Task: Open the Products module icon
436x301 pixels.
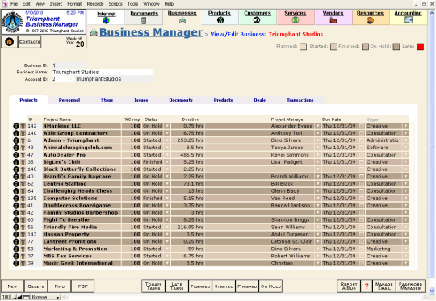Action: pyautogui.click(x=220, y=20)
